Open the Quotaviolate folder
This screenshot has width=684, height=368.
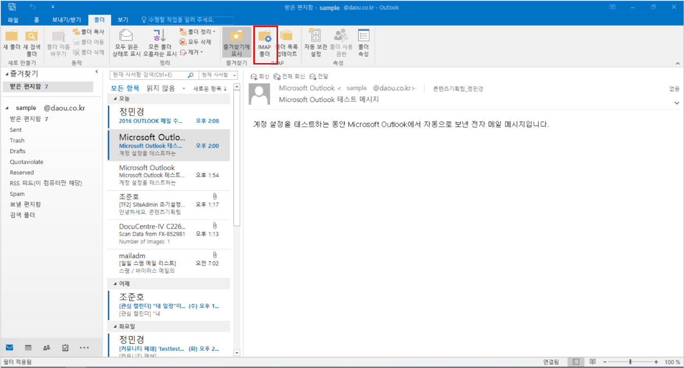(x=26, y=162)
